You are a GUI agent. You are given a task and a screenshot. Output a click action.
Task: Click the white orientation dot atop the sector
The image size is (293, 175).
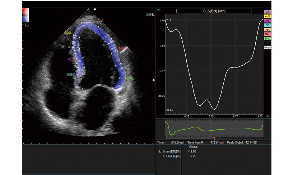coord(94,9)
